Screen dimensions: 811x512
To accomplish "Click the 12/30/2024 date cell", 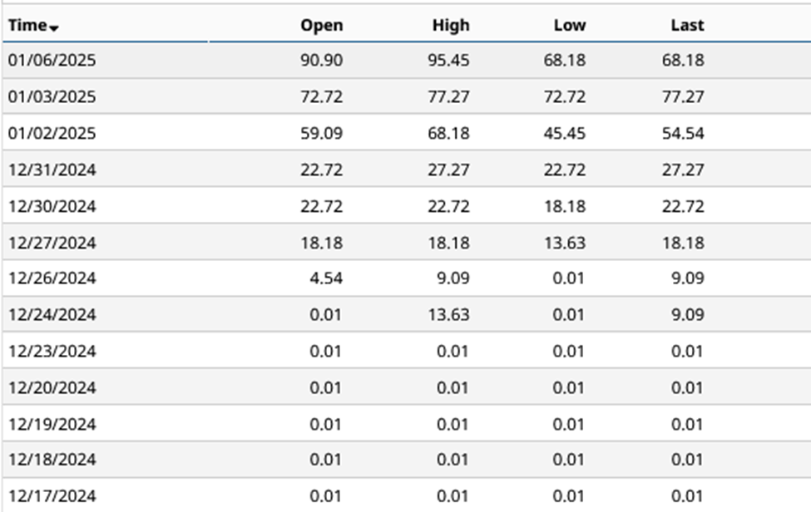I will (x=52, y=207).
